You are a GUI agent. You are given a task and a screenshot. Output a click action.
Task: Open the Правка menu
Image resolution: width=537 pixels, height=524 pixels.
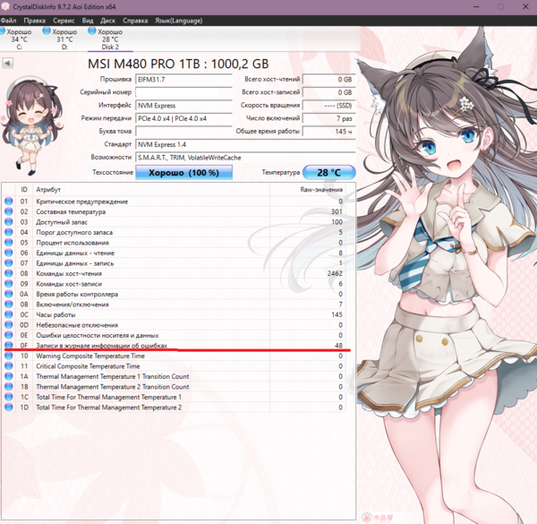pyautogui.click(x=34, y=21)
